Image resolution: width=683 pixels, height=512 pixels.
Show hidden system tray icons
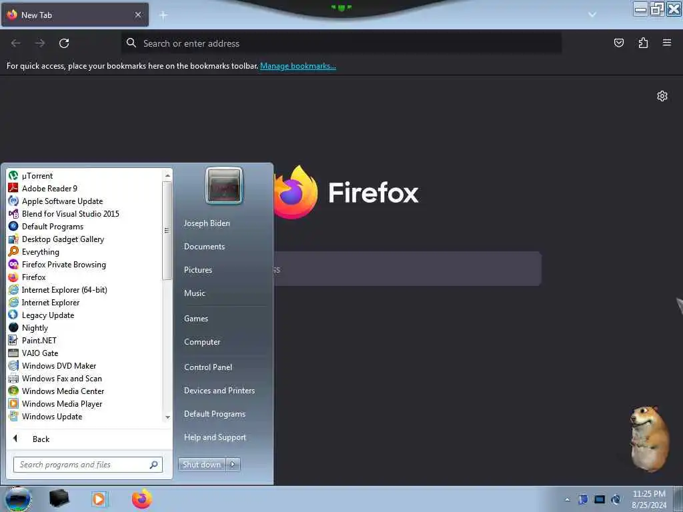coord(567,499)
